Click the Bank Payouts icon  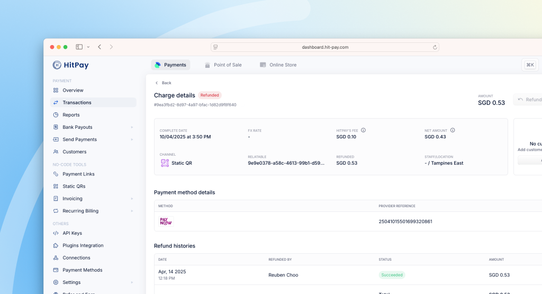(56, 127)
